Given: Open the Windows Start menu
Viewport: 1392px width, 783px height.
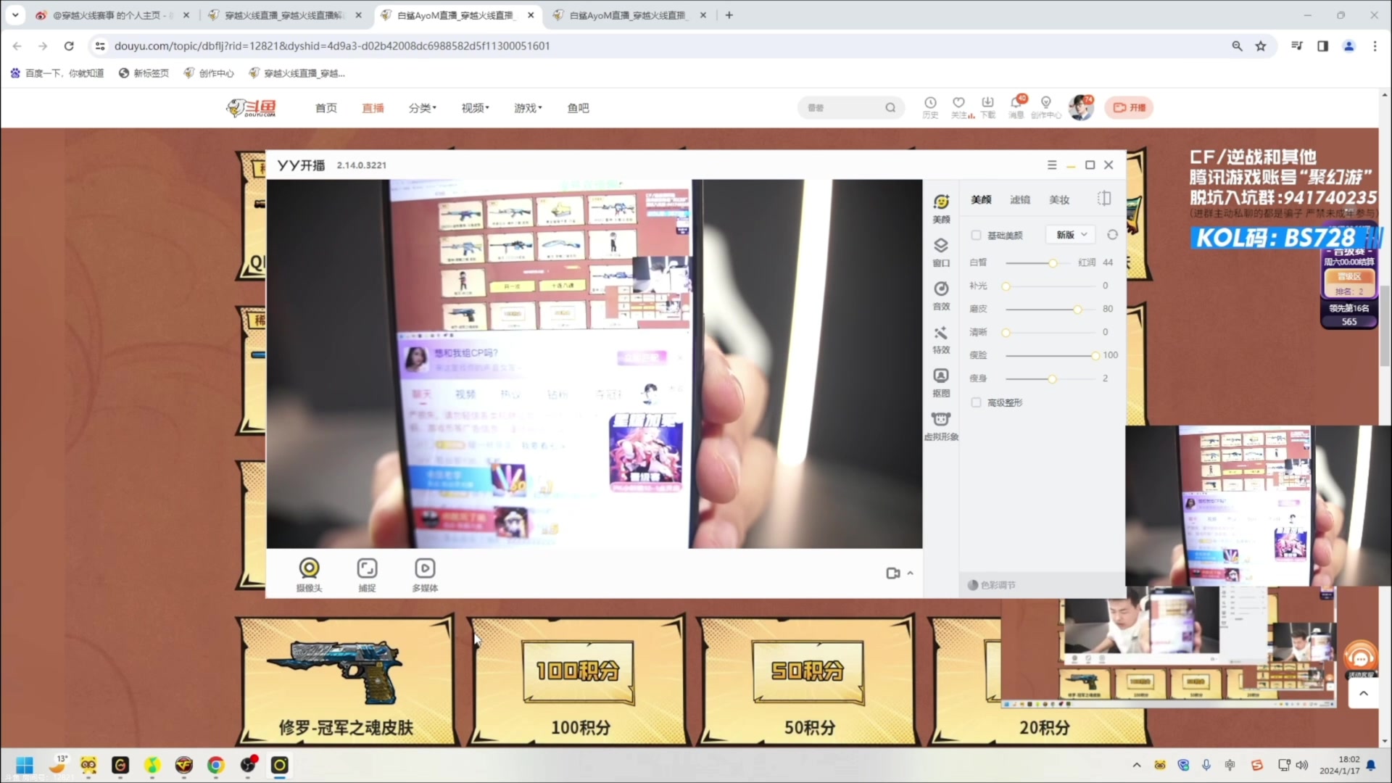Looking at the screenshot, I should pos(25,765).
